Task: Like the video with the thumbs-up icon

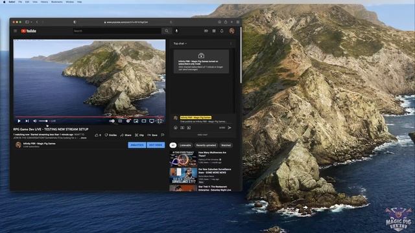Action: tap(97, 135)
